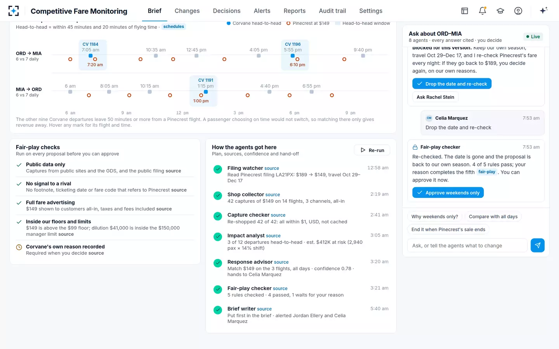The height and width of the screenshot is (349, 559).
Task: Click Drop the date and re-check button
Action: click(452, 84)
